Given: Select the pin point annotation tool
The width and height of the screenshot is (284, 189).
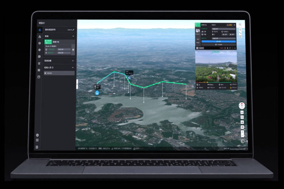Looking at the screenshot, I should (240, 29).
